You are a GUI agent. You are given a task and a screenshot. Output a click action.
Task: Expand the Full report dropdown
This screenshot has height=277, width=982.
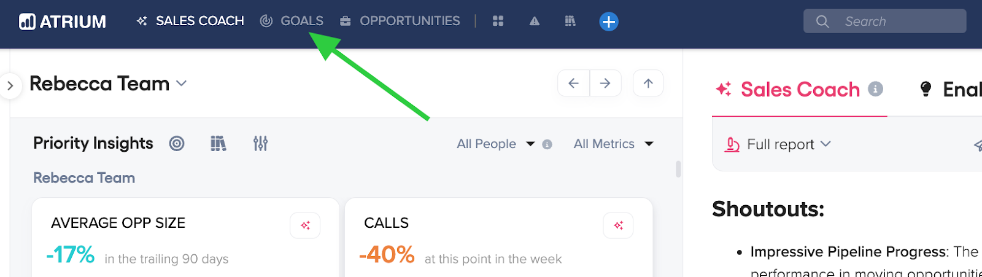tap(778, 144)
